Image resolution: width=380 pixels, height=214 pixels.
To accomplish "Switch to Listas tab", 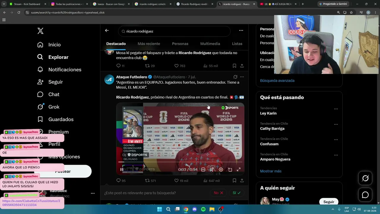I will (x=237, y=44).
